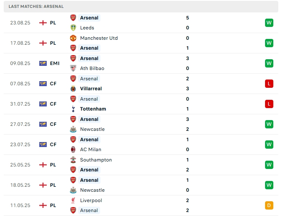The width and height of the screenshot is (282, 217).
Task: Click the Arsenal crest in AC Milan match
Action: point(73,140)
